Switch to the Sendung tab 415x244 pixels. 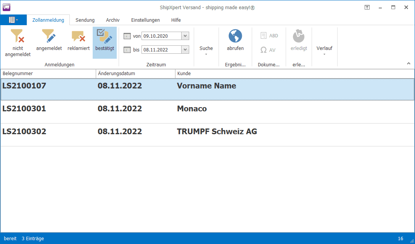[85, 20]
